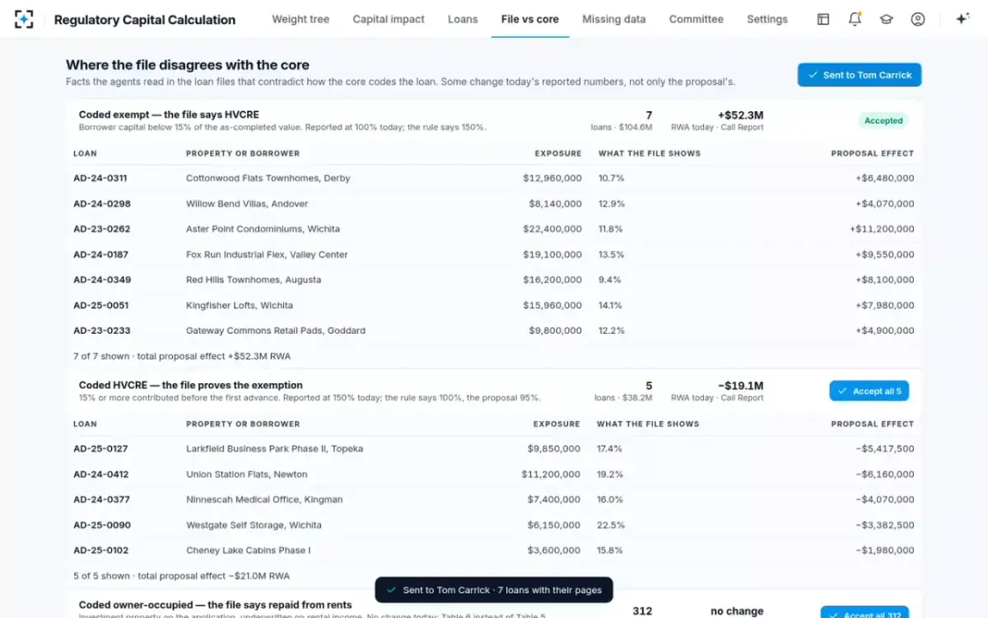Open the Loans tab
Screen dimensions: 988x618
463,19
